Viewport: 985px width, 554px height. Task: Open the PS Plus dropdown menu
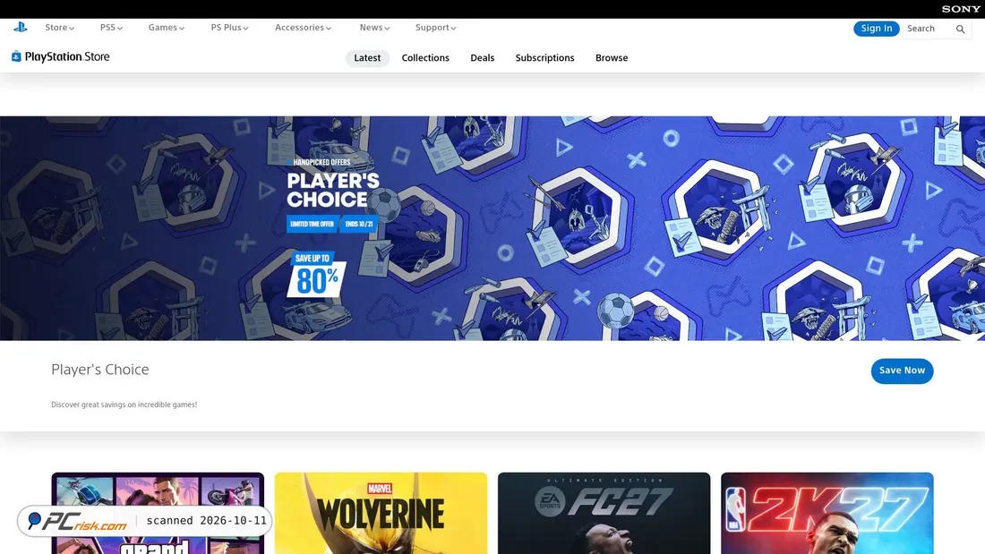pos(229,28)
